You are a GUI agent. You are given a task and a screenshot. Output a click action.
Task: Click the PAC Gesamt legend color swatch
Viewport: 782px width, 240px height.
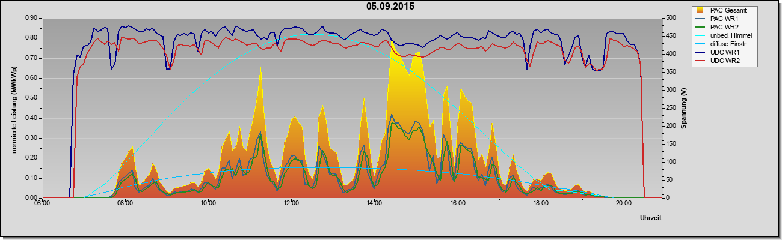[701, 10]
